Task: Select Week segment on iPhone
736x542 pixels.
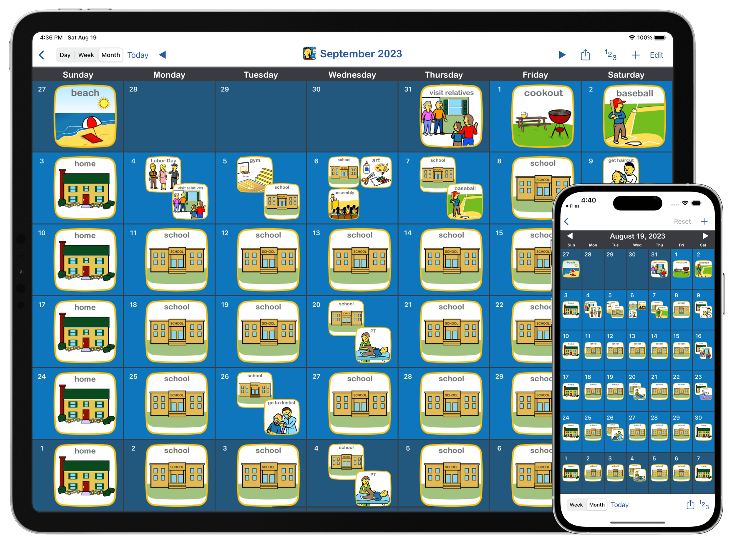Action: click(576, 505)
